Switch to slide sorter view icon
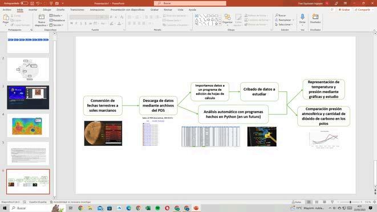 point(317,202)
